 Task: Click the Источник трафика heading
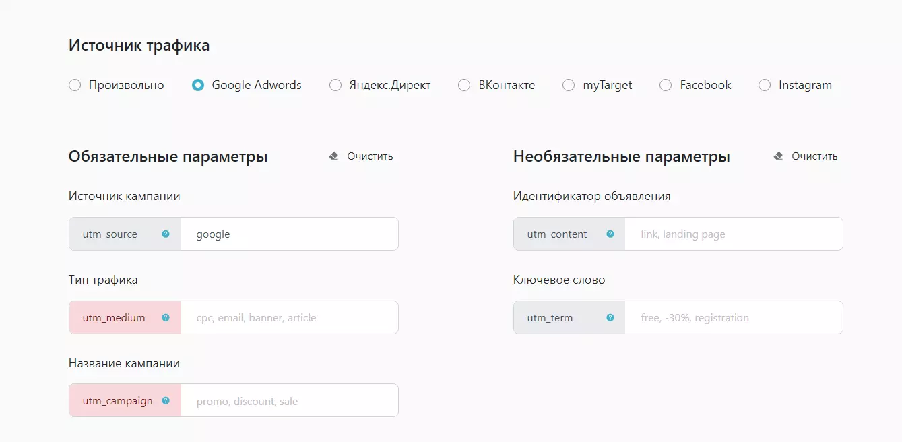point(139,46)
